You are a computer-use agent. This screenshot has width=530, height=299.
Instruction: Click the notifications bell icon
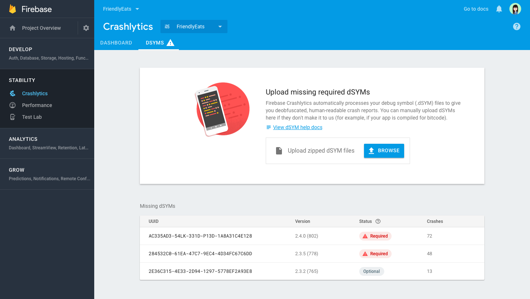(499, 9)
